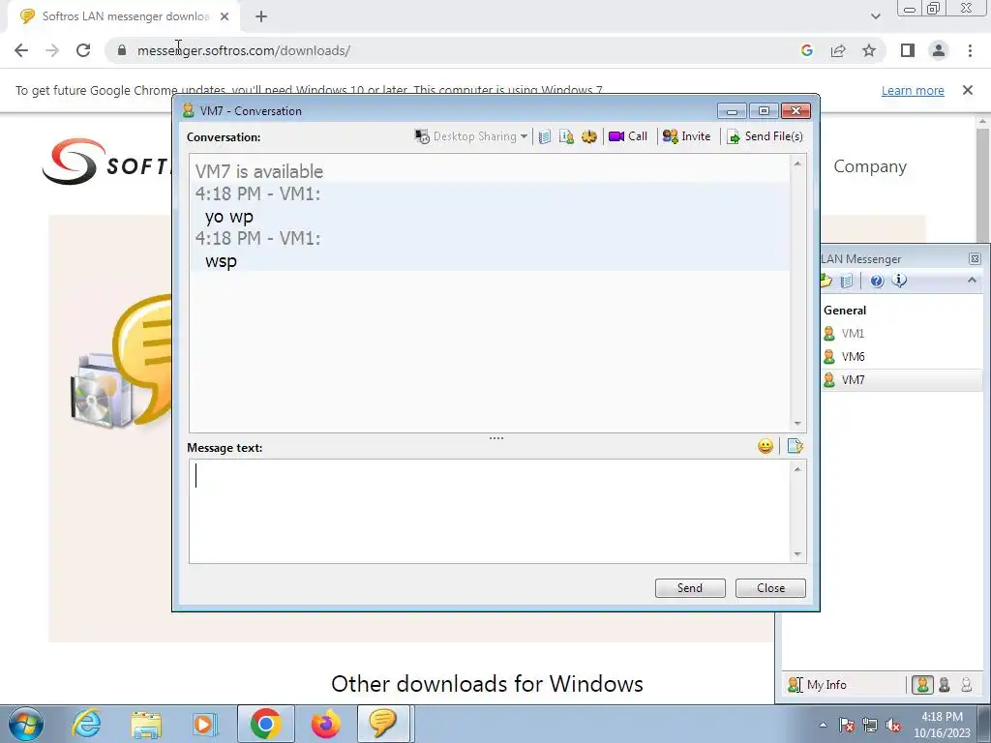The image size is (991, 743).
Task: Click Learn more link in Chrome update bar
Action: [x=913, y=90]
